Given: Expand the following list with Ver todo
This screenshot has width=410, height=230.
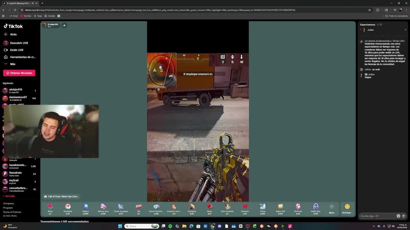Looking at the screenshot, I should 9,196.
